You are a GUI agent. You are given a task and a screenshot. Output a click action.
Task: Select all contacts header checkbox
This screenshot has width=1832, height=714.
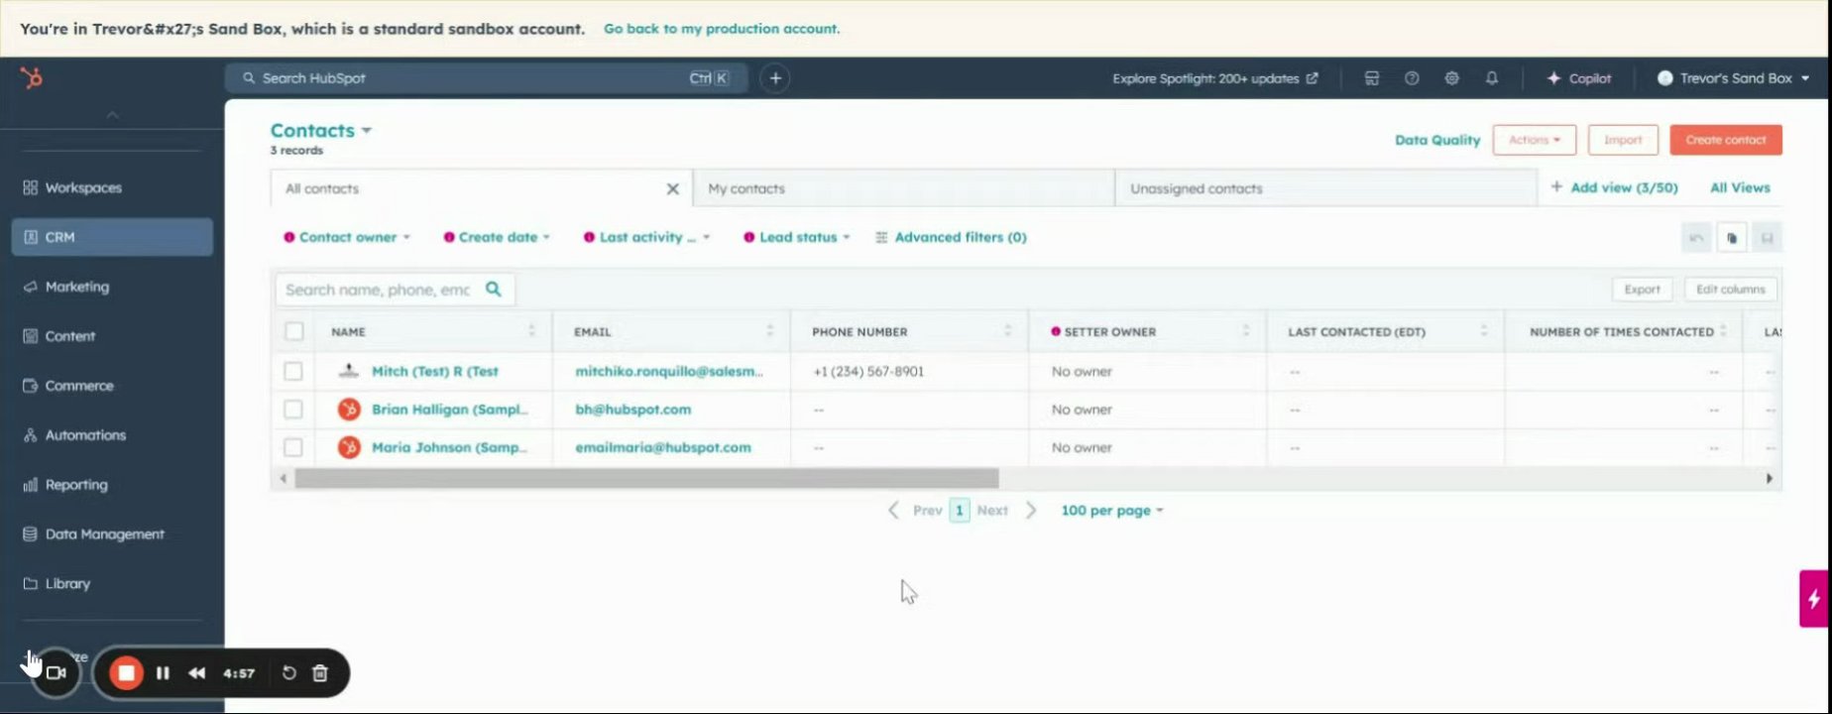coord(294,331)
